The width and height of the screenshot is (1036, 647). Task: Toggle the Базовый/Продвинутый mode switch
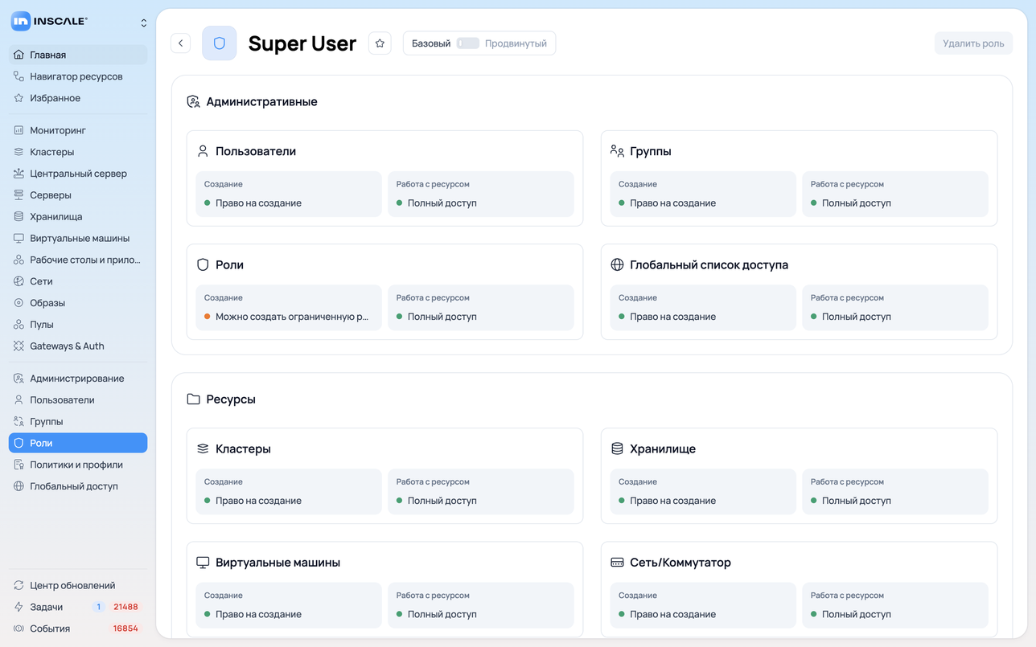click(x=467, y=43)
